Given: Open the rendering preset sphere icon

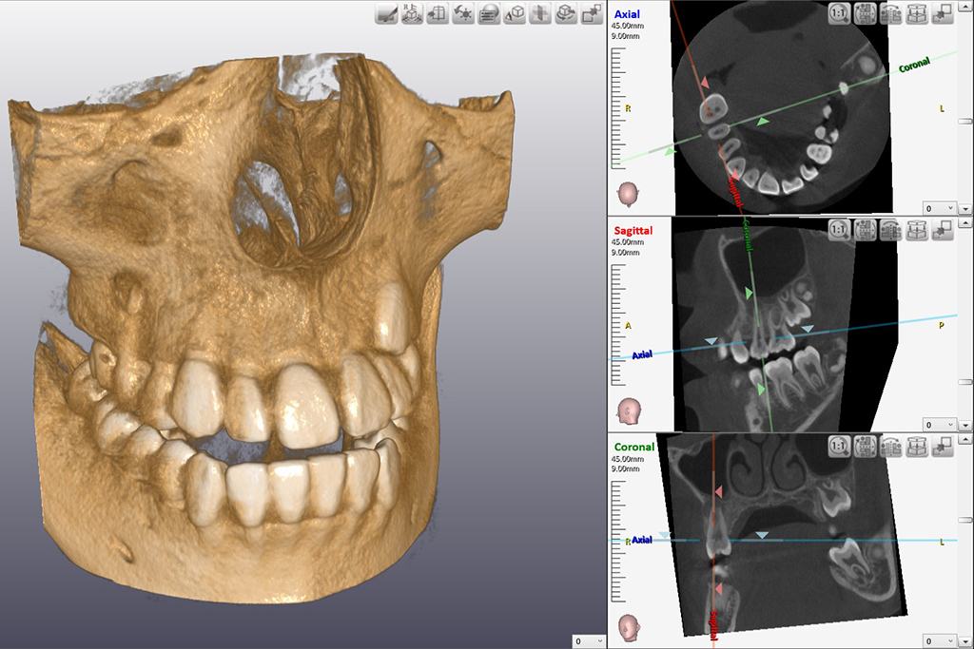Looking at the screenshot, I should point(489,13).
